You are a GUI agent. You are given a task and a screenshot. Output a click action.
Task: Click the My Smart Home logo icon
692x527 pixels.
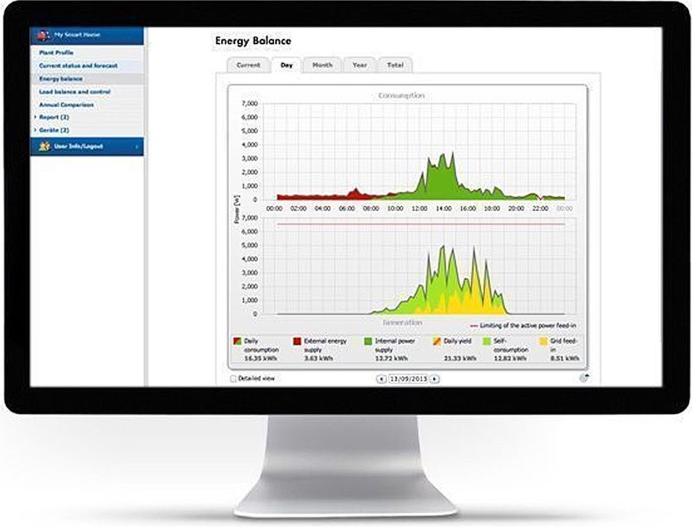click(44, 35)
